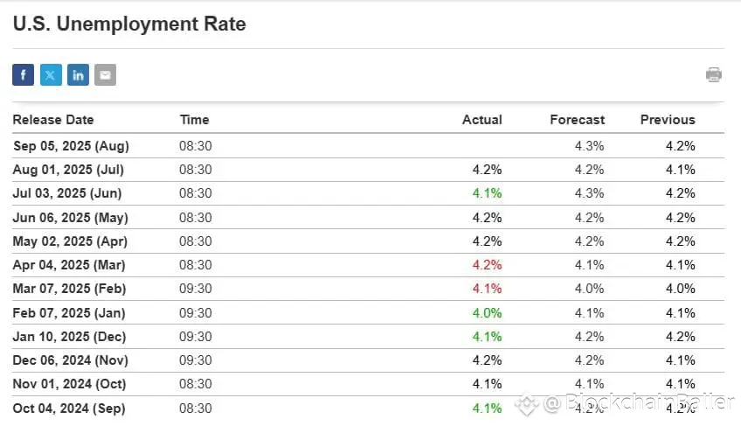741x426 pixels.
Task: Send via the email envelope icon
Action: coord(106,74)
